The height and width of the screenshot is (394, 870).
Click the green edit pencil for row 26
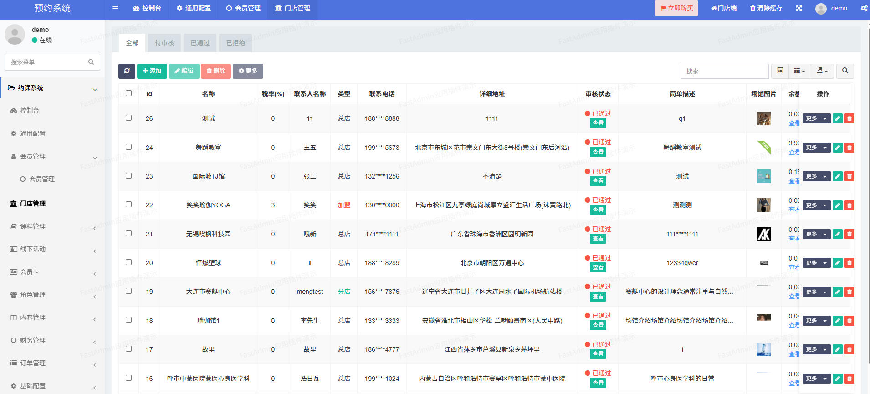coord(837,118)
